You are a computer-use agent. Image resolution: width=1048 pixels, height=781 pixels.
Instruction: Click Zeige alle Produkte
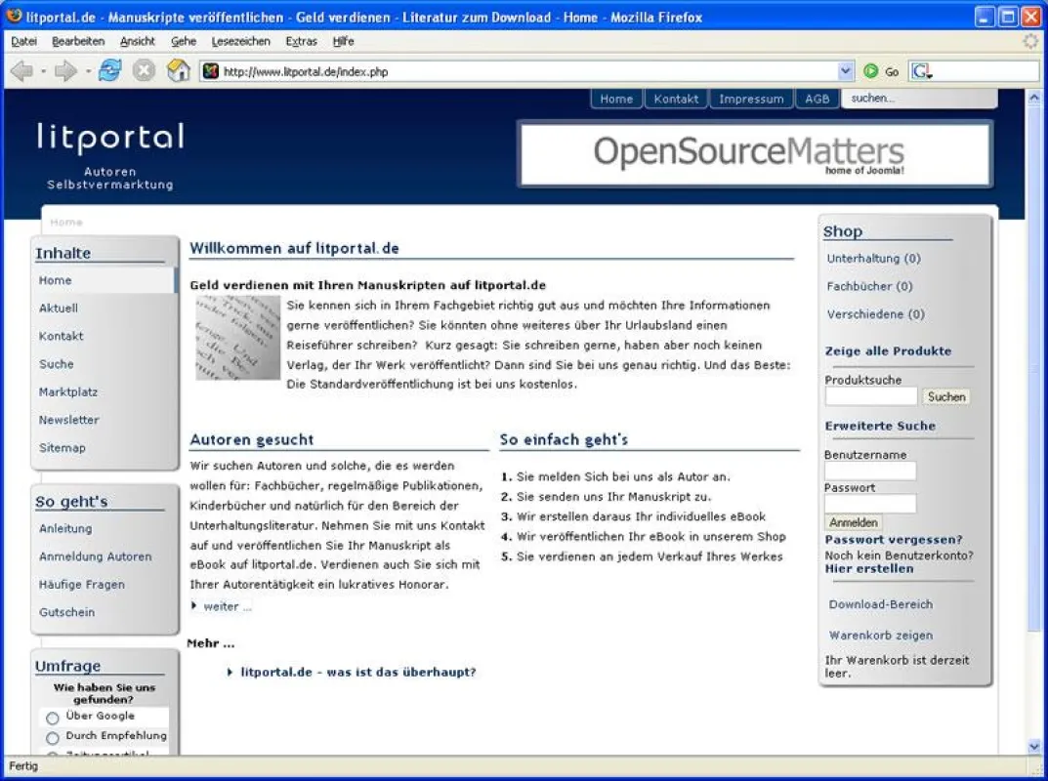tap(888, 351)
